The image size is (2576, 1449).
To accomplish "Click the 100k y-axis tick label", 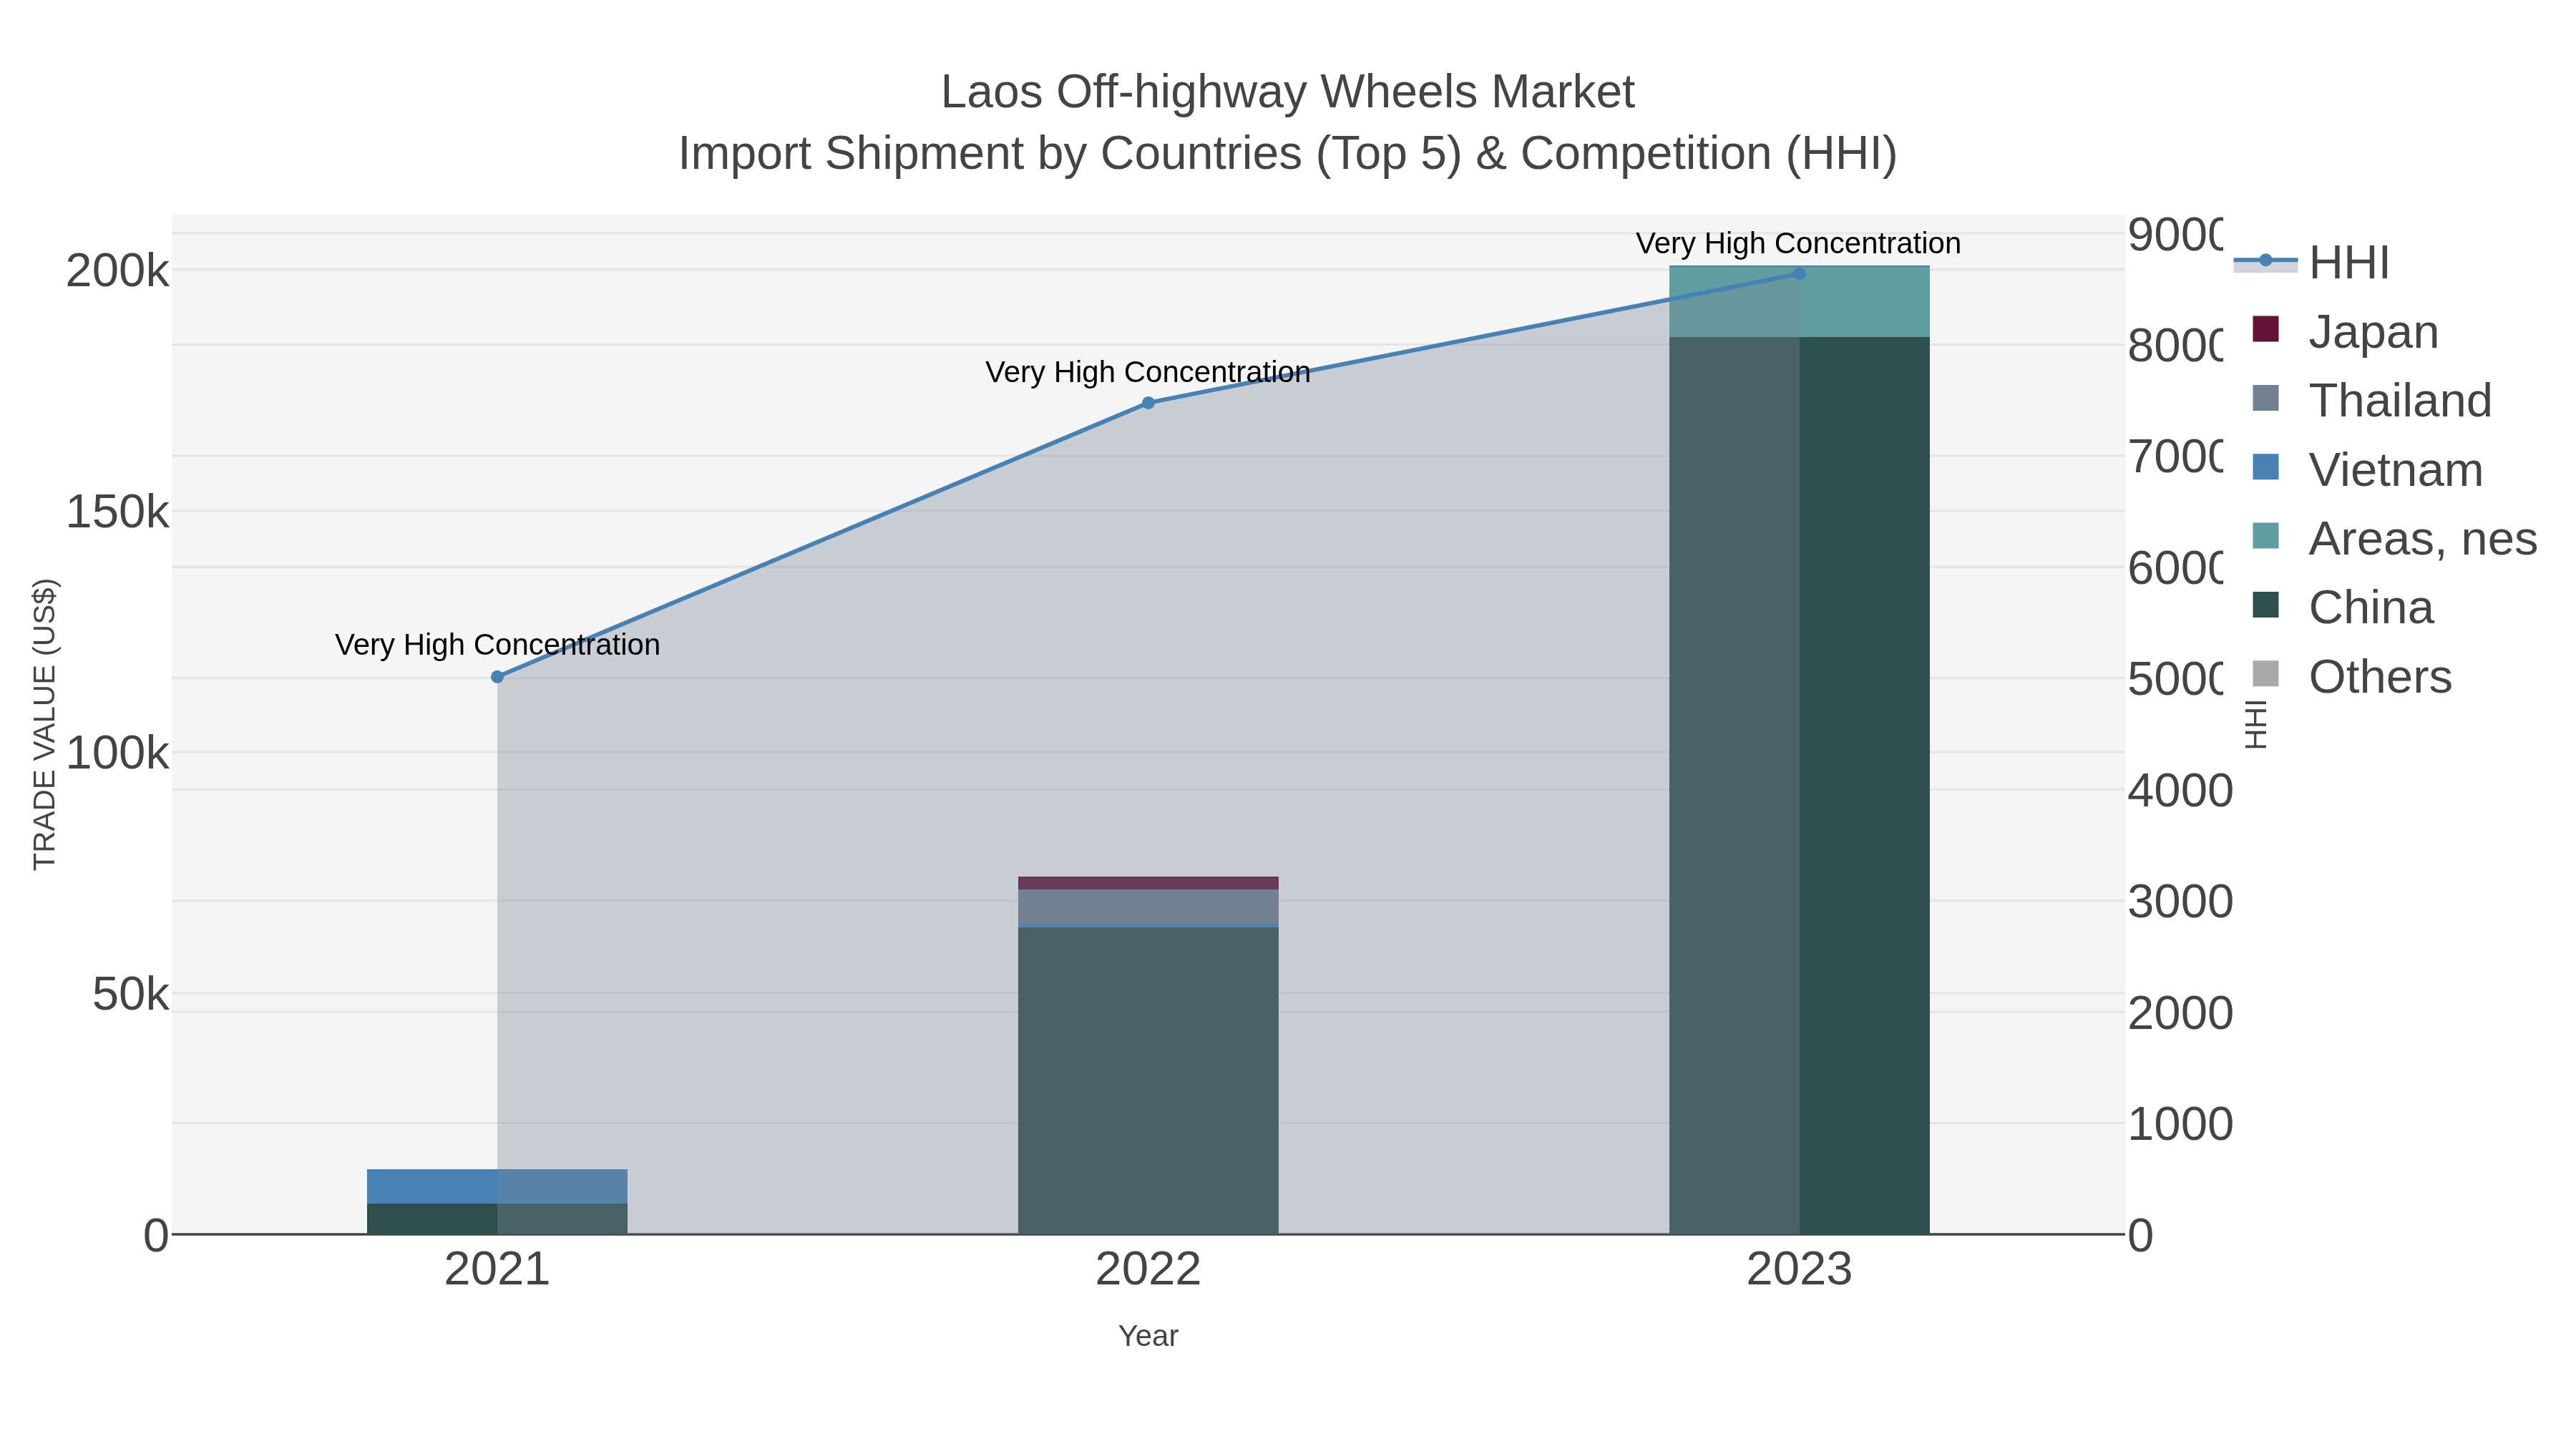I will click(x=117, y=753).
